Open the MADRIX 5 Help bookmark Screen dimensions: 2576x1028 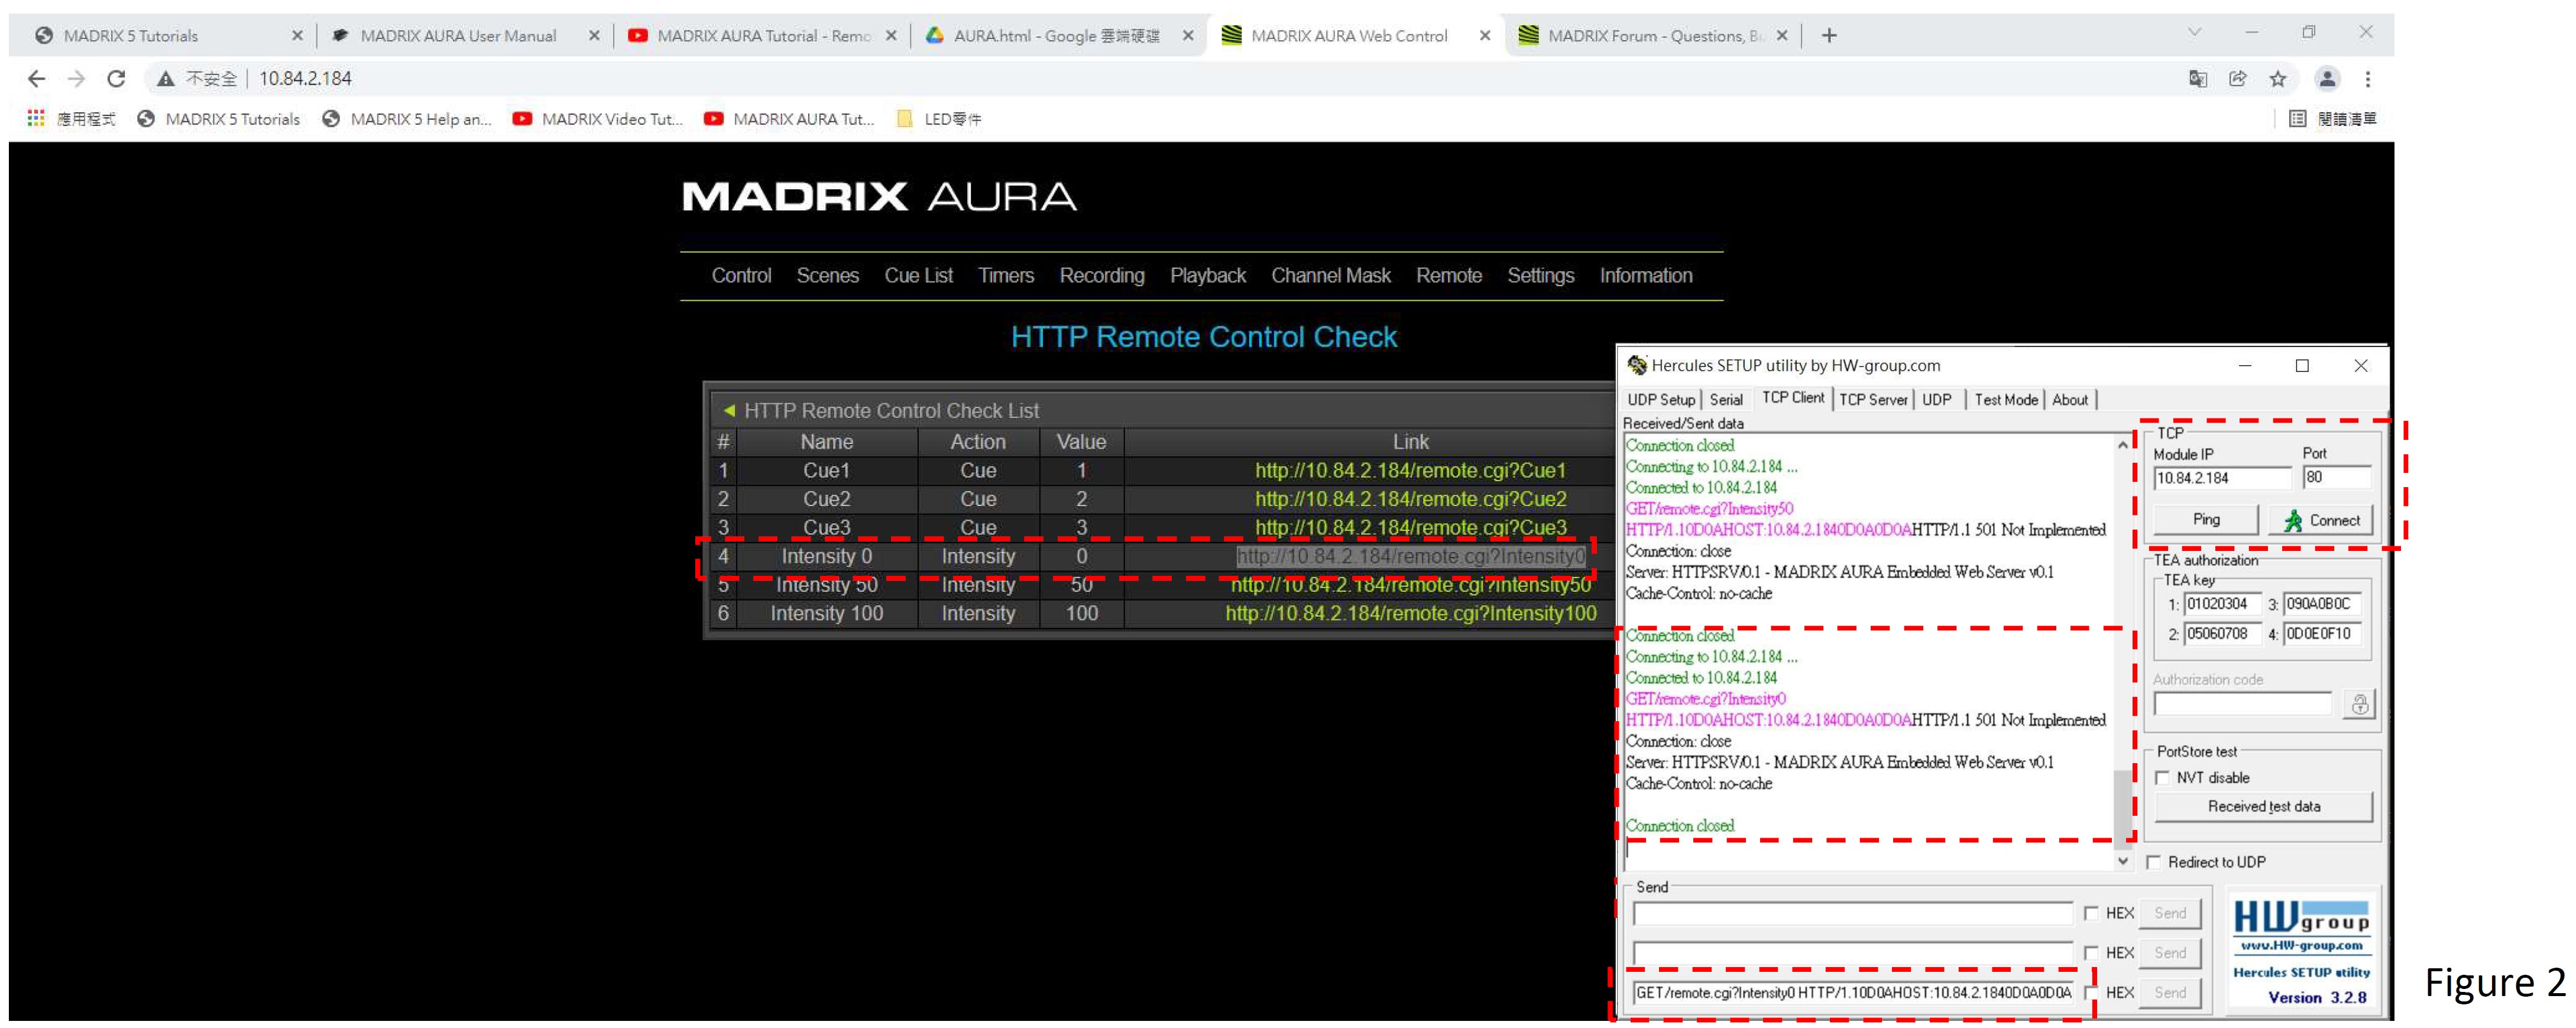point(407,119)
